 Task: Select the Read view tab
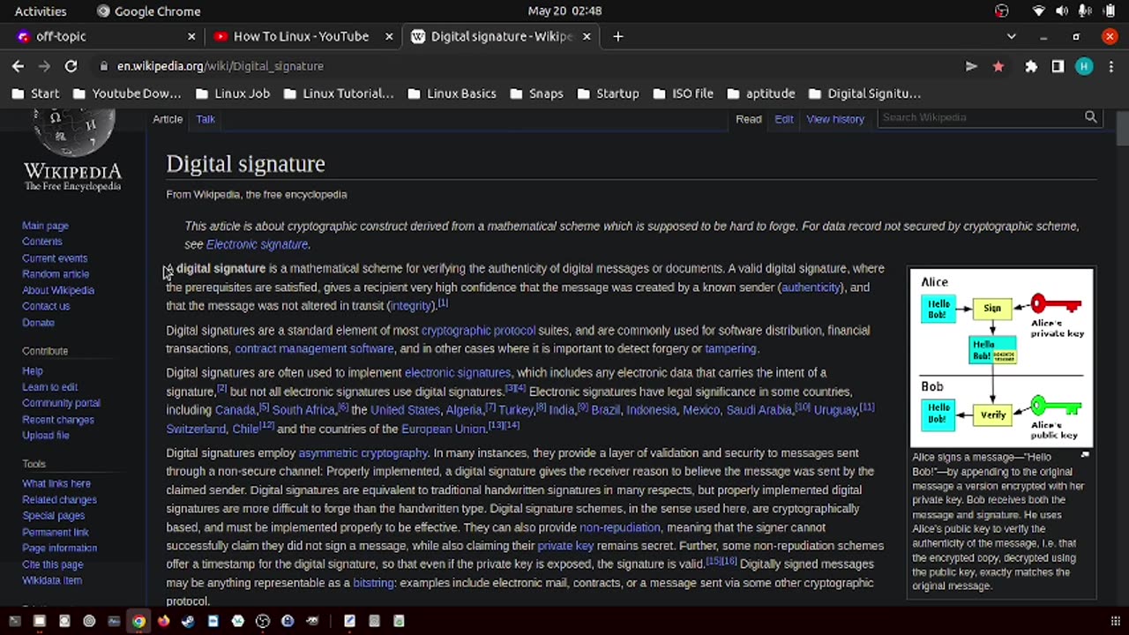(749, 119)
